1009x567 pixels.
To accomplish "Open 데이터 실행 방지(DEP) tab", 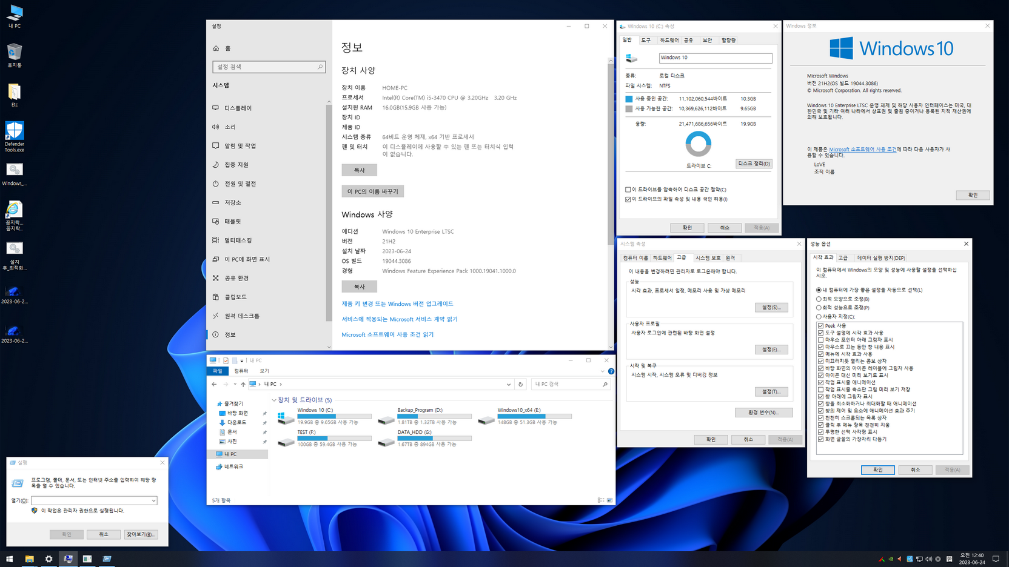I will (881, 258).
